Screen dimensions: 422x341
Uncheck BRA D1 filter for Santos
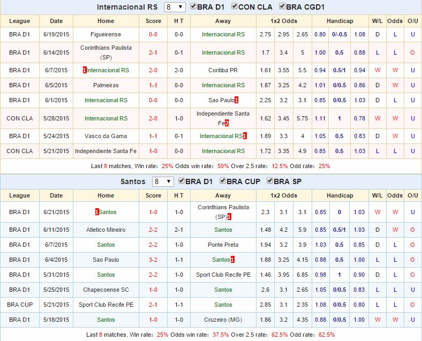[x=182, y=181]
